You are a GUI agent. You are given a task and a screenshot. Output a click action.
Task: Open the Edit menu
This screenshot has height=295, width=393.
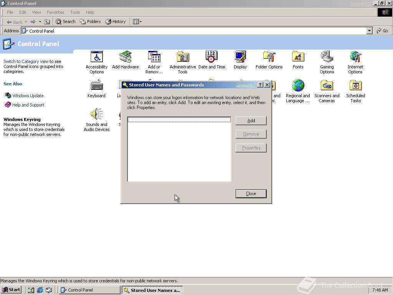click(23, 12)
